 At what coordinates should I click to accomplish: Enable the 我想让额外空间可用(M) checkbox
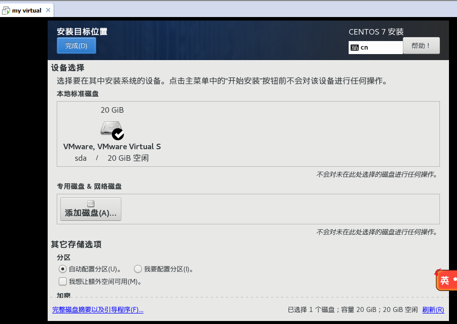click(x=62, y=281)
